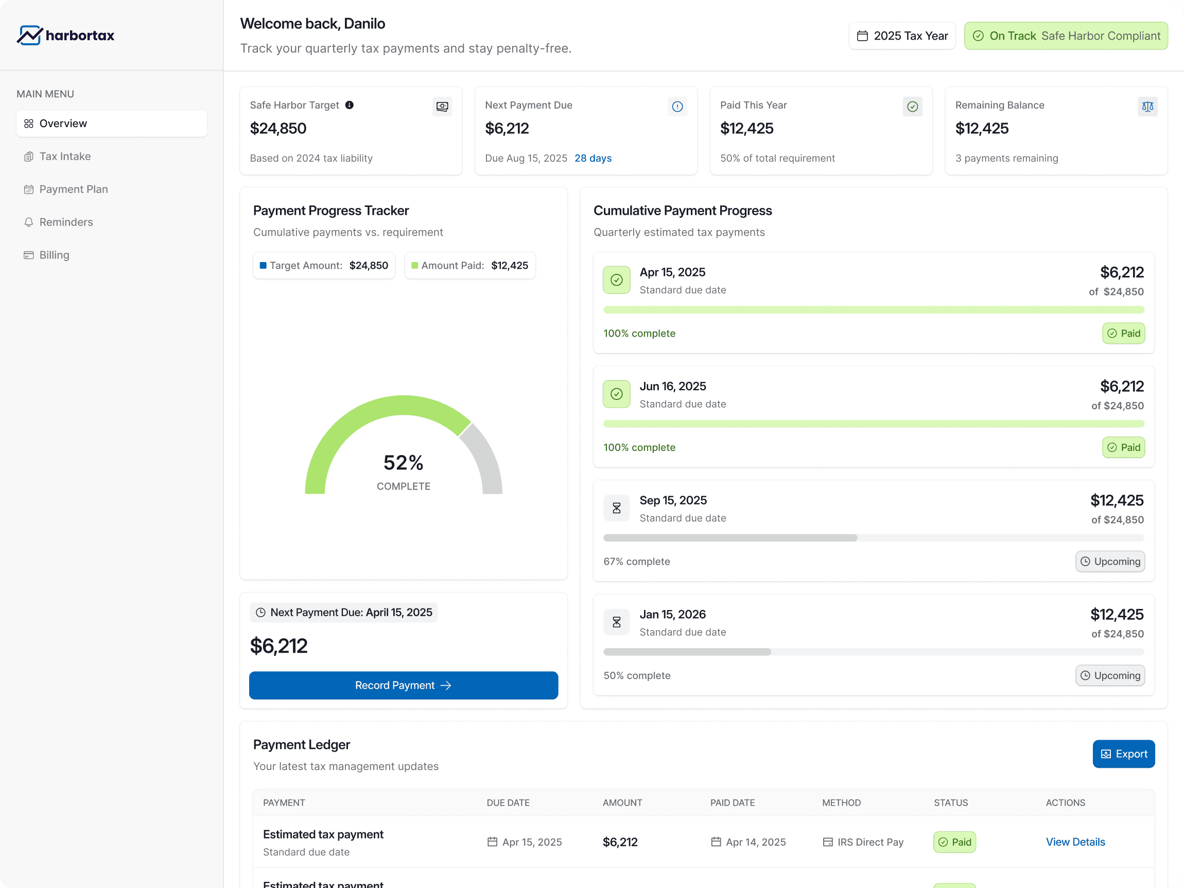Viewport: 1184px width, 888px height.
Task: Click the blue Target Amount legend swatch
Action: (x=263, y=266)
